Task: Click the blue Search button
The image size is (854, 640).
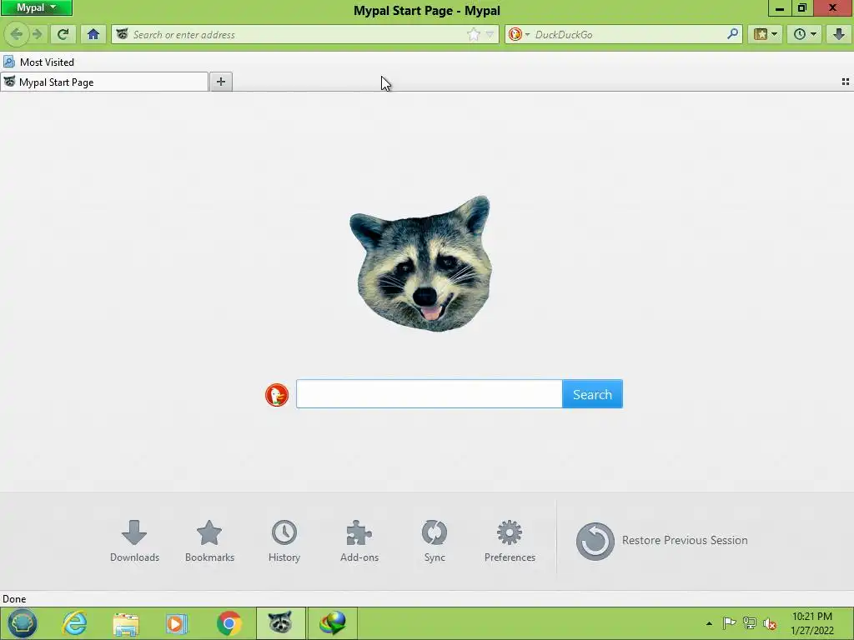Action: pyautogui.click(x=592, y=393)
